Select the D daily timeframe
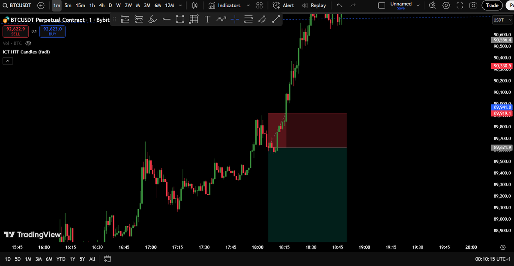 (x=110, y=6)
